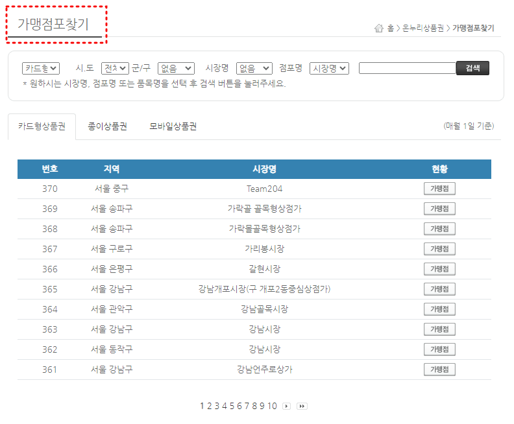Click the 현황 column header
Screen dimensions: 514x424
[x=439, y=169]
